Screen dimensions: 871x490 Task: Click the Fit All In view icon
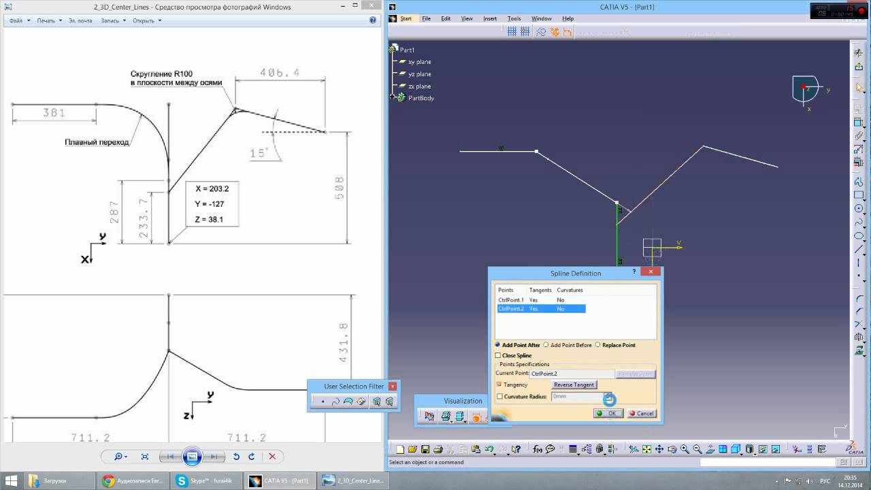(x=646, y=449)
